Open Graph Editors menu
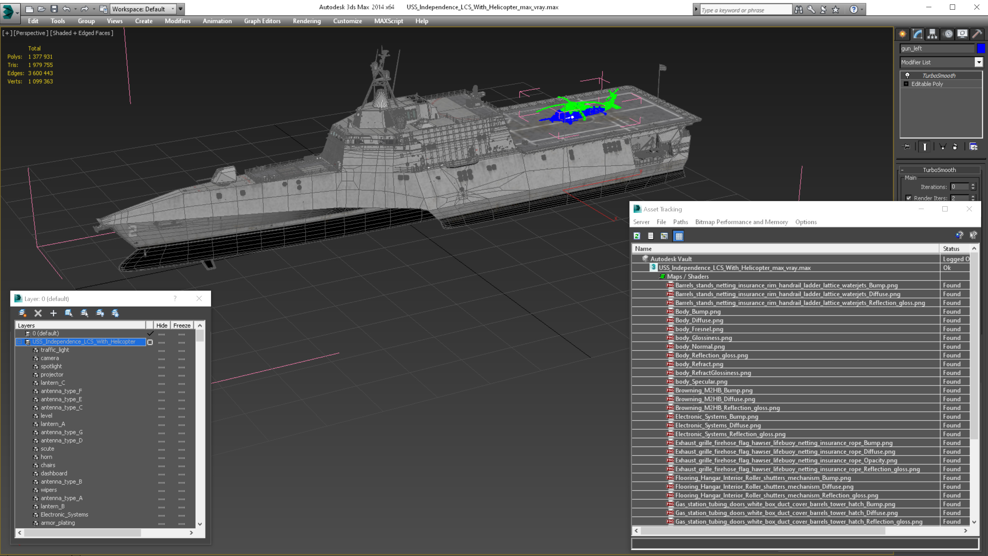988x556 pixels. [x=262, y=21]
